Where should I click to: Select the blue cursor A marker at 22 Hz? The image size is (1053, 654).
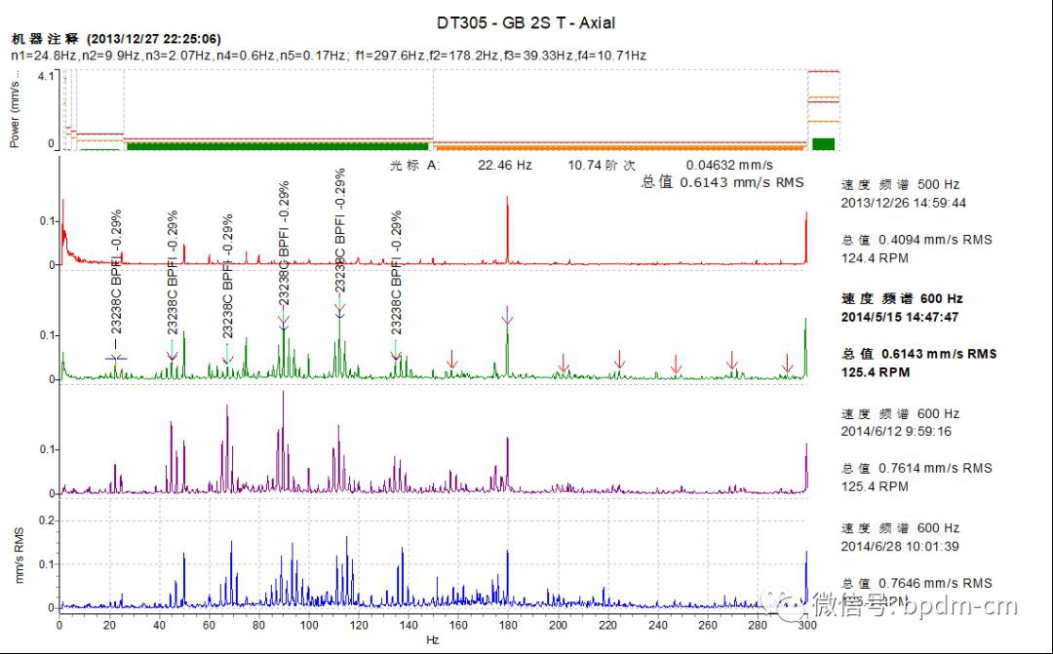click(x=116, y=358)
